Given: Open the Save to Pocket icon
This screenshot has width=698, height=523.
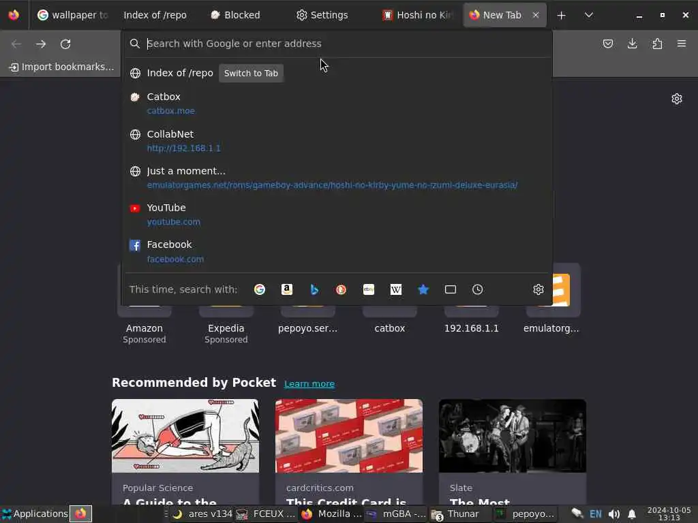Looking at the screenshot, I should (x=607, y=44).
